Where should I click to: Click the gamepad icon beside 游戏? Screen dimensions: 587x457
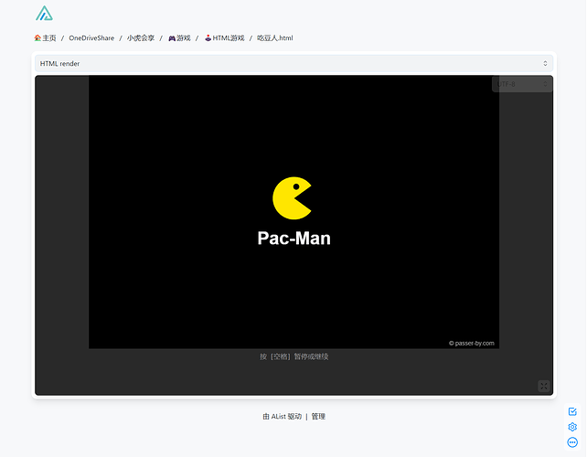coord(172,38)
